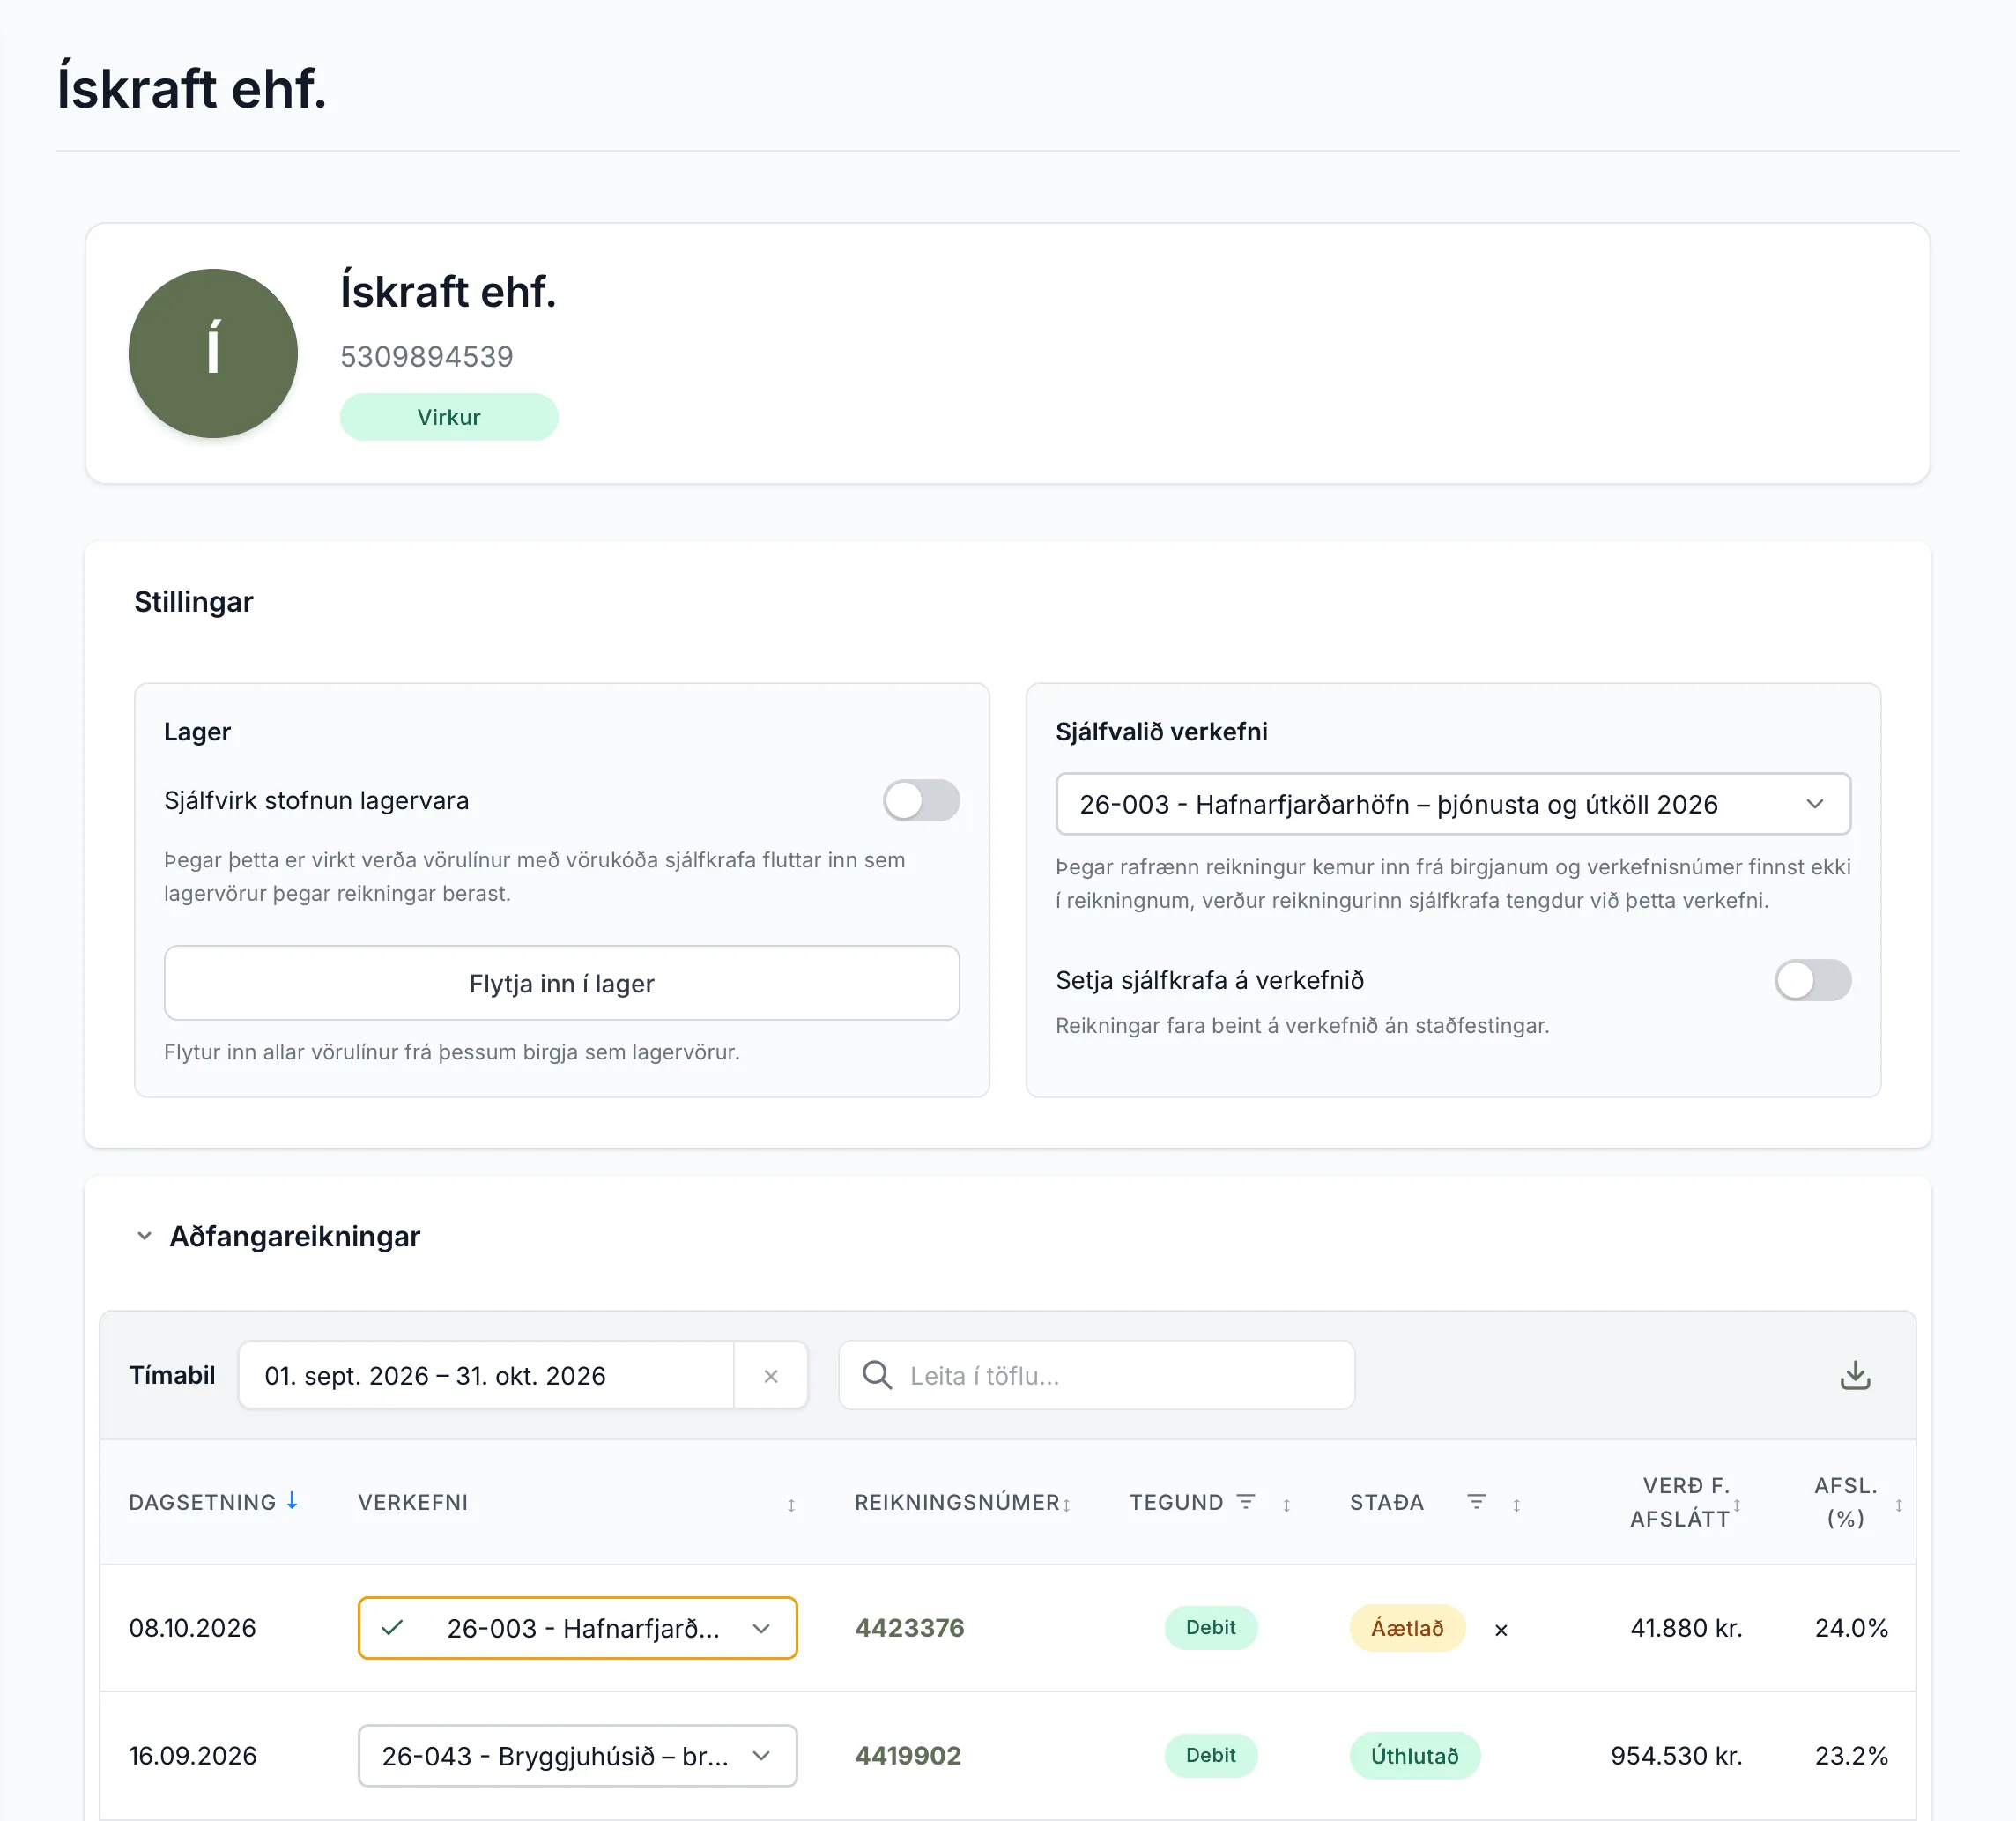Sort the Verð f. afslátt column
The image size is (2016, 1821).
click(x=1737, y=1504)
